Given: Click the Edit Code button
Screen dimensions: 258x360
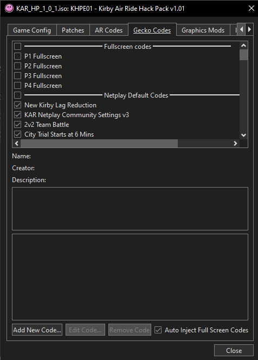Looking at the screenshot, I should (85, 330).
